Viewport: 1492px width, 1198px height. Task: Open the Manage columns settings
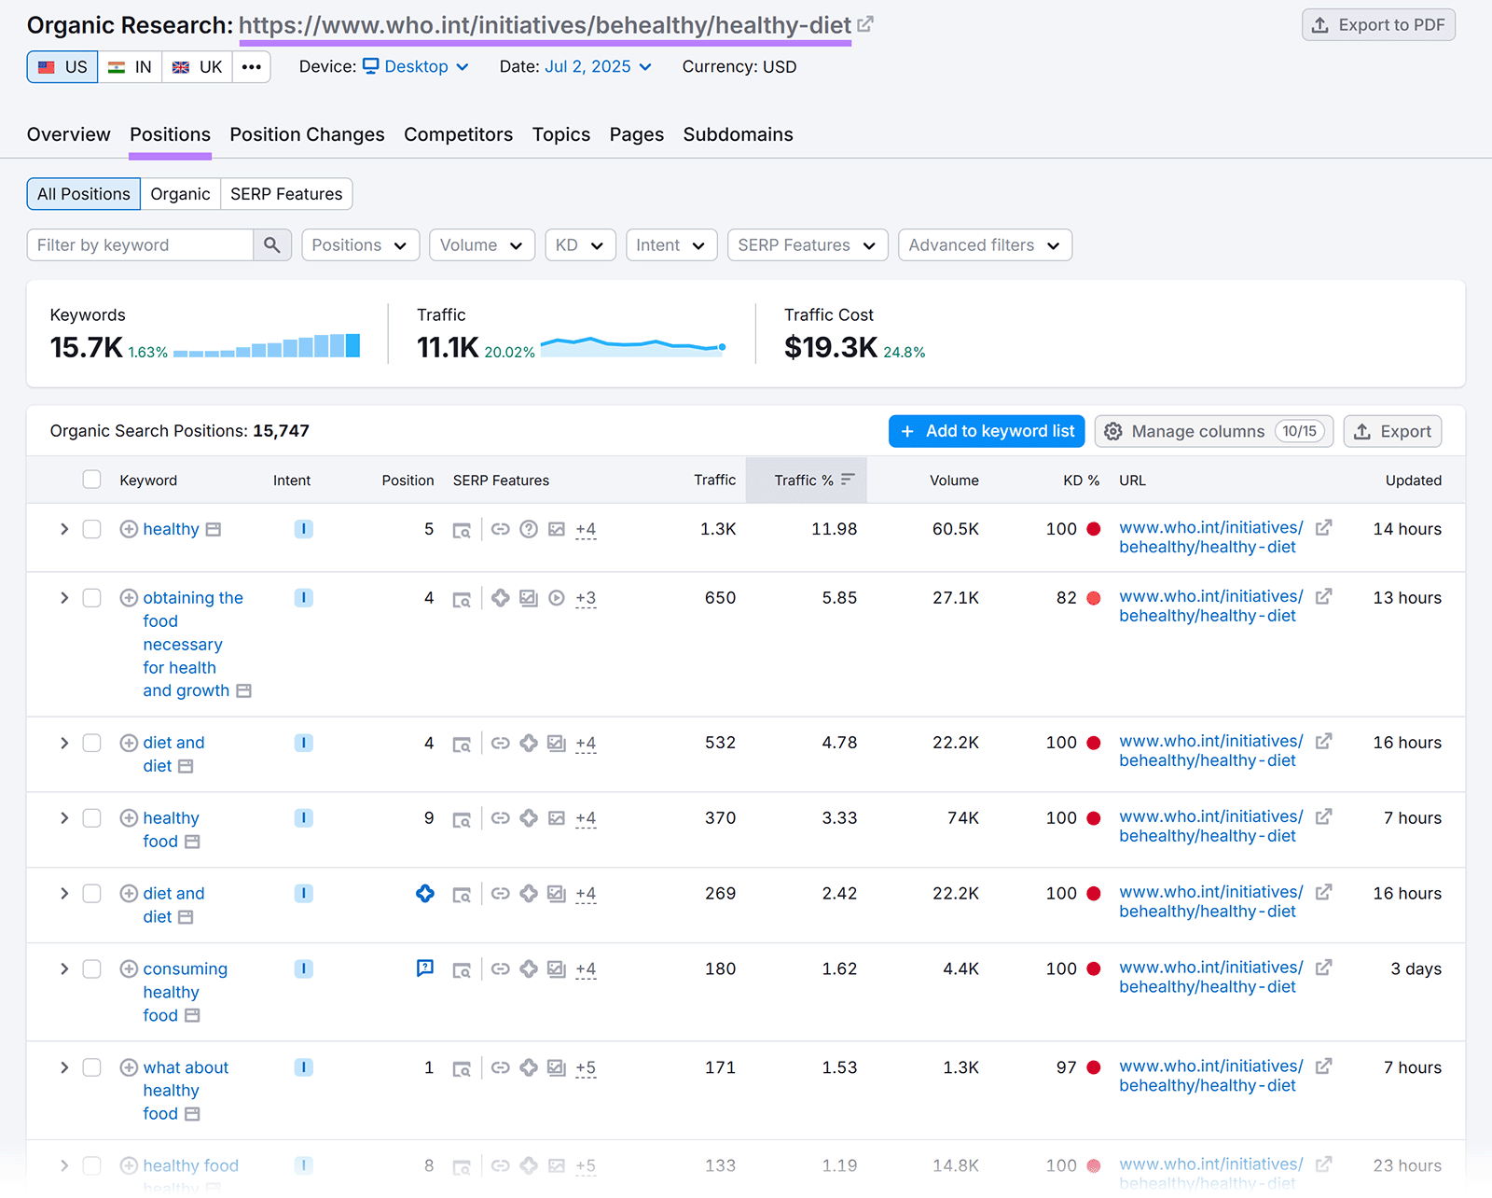(1212, 431)
